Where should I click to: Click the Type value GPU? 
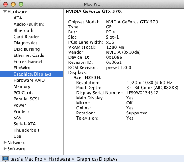coord(110,27)
